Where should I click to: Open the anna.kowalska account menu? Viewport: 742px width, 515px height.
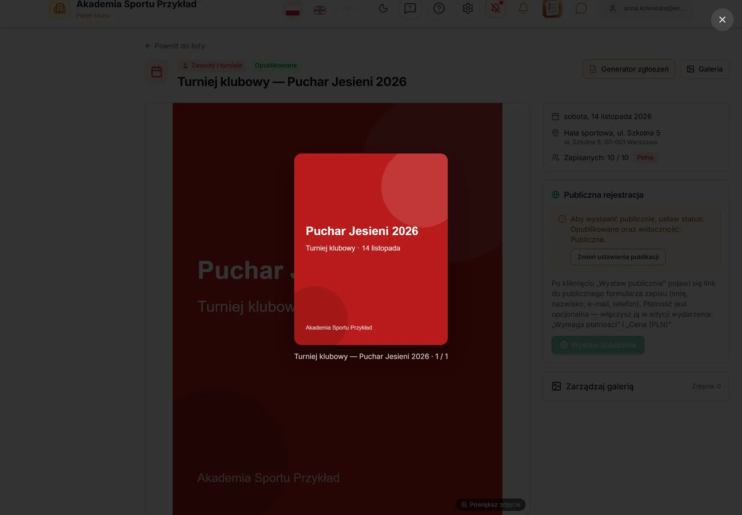[x=647, y=8]
